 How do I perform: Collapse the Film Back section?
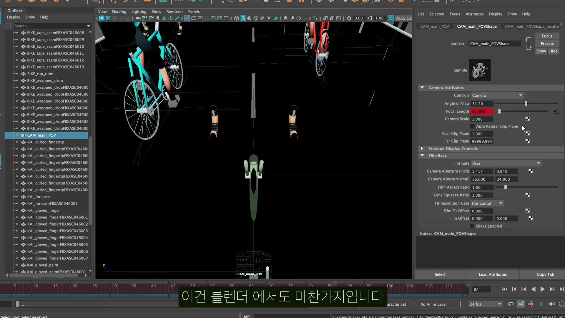pyautogui.click(x=422, y=155)
